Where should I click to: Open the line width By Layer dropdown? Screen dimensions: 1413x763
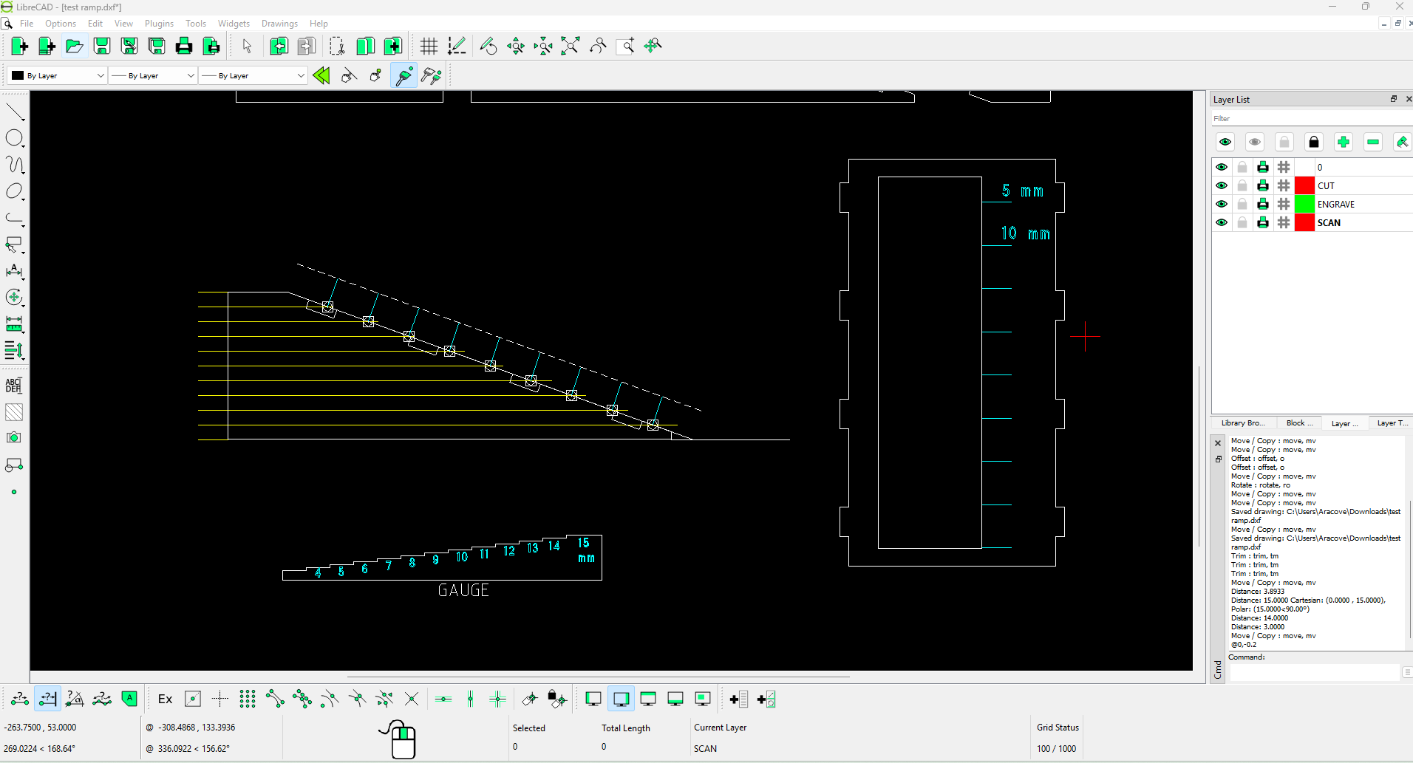coord(153,75)
